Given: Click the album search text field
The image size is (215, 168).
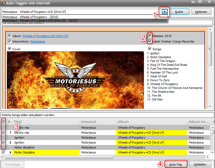Looking at the screenshot, I should click(82, 12).
